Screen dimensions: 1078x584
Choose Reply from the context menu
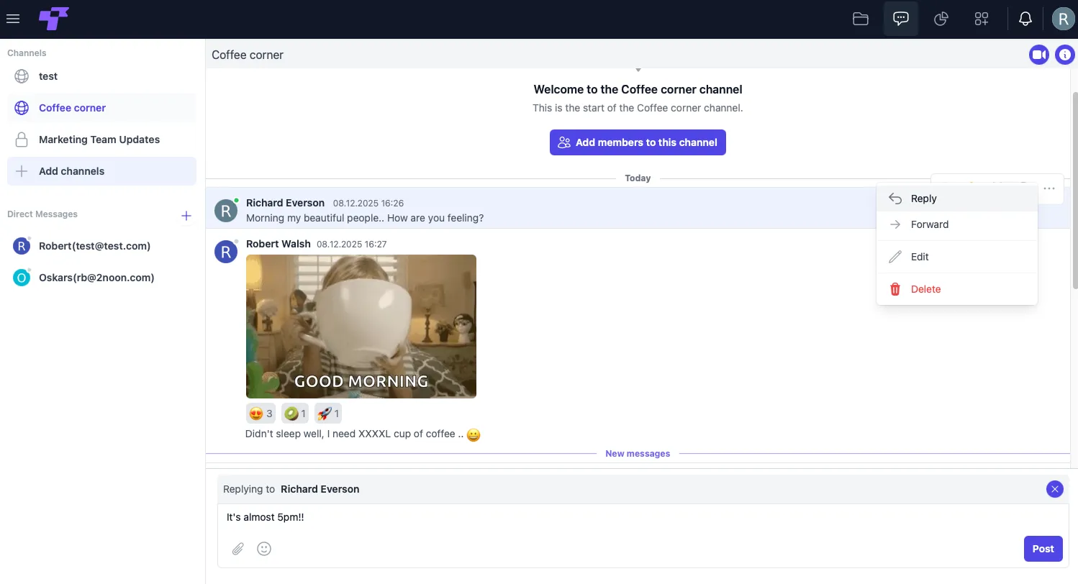click(957, 199)
